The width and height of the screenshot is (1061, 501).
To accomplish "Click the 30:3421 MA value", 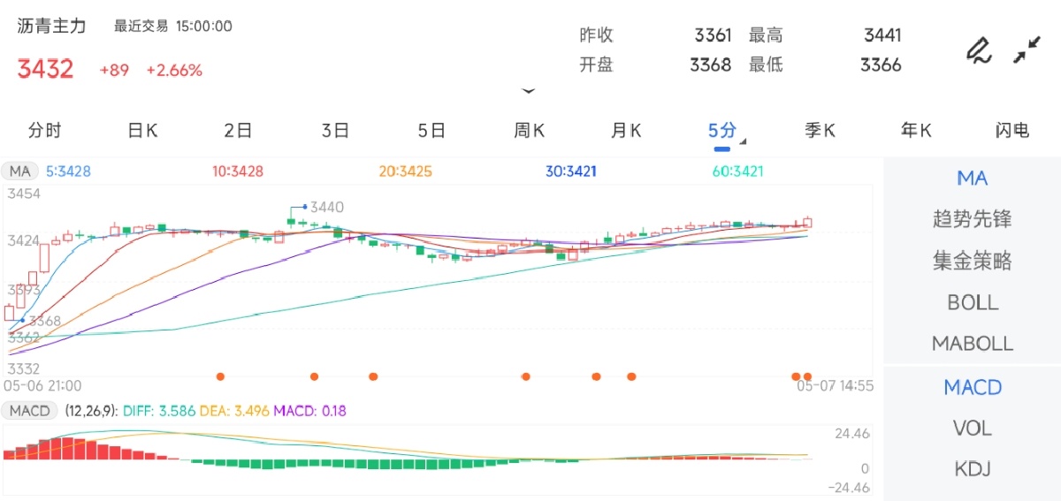I will coord(571,171).
